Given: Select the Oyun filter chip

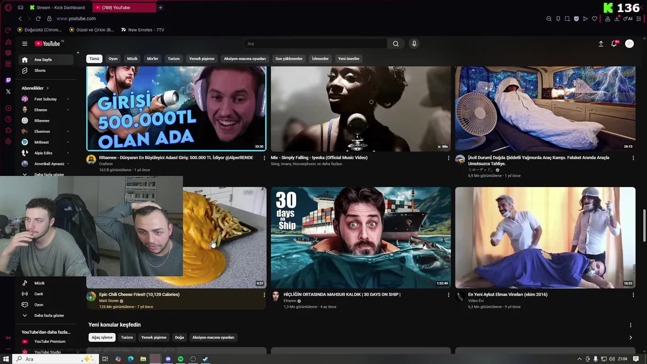Looking at the screenshot, I should [113, 59].
